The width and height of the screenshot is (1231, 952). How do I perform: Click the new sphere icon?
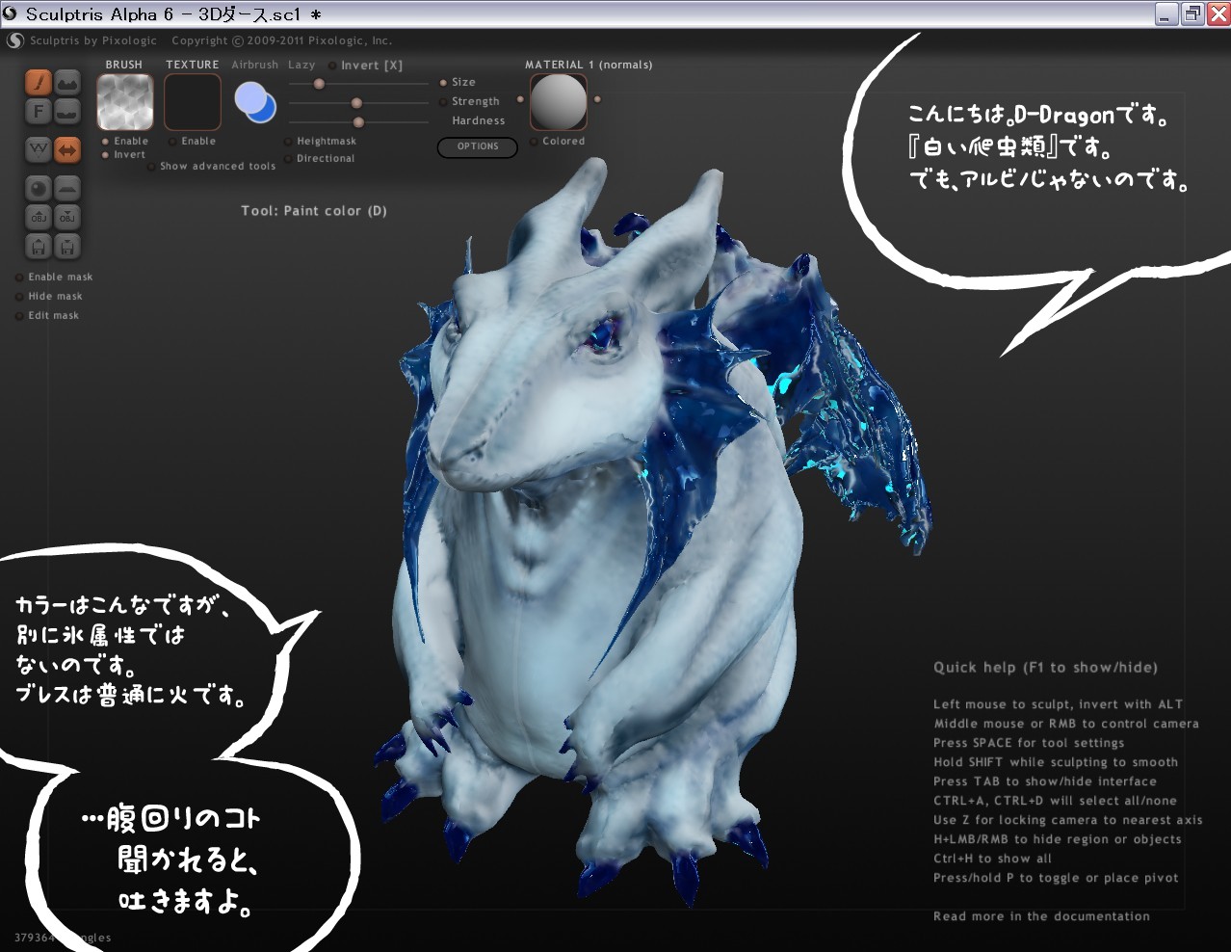pos(39,188)
